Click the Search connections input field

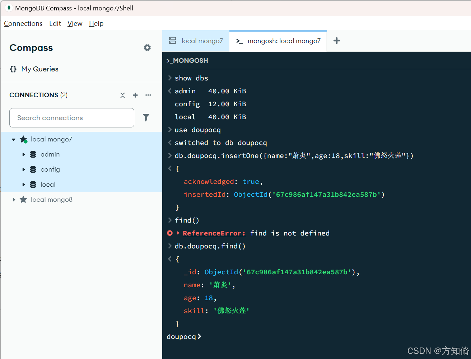71,117
